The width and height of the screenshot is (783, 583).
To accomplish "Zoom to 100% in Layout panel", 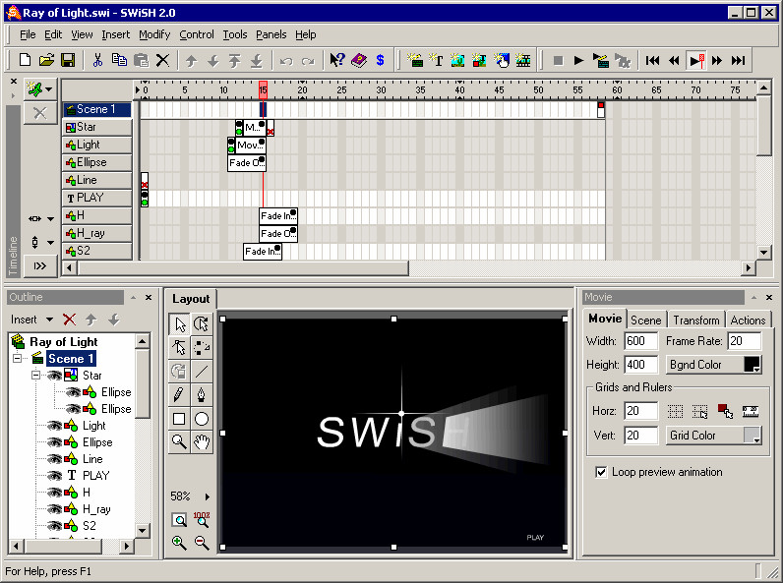I will click(x=202, y=520).
